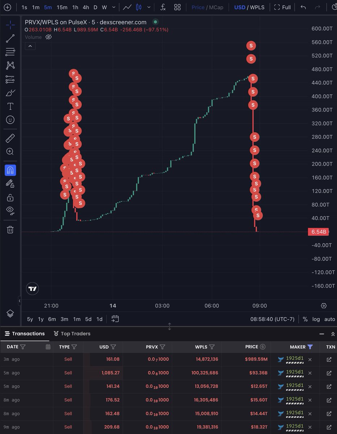Image resolution: width=337 pixels, height=434 pixels.
Task: Set the date range to 5y
Action: (x=30, y=319)
